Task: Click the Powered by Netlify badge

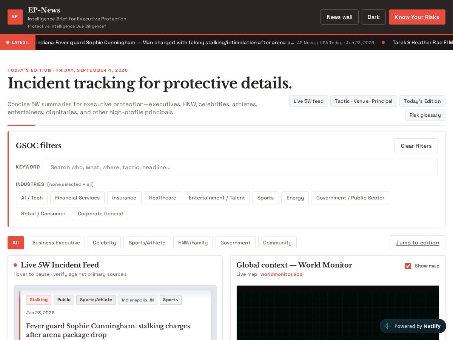Action: click(413, 326)
